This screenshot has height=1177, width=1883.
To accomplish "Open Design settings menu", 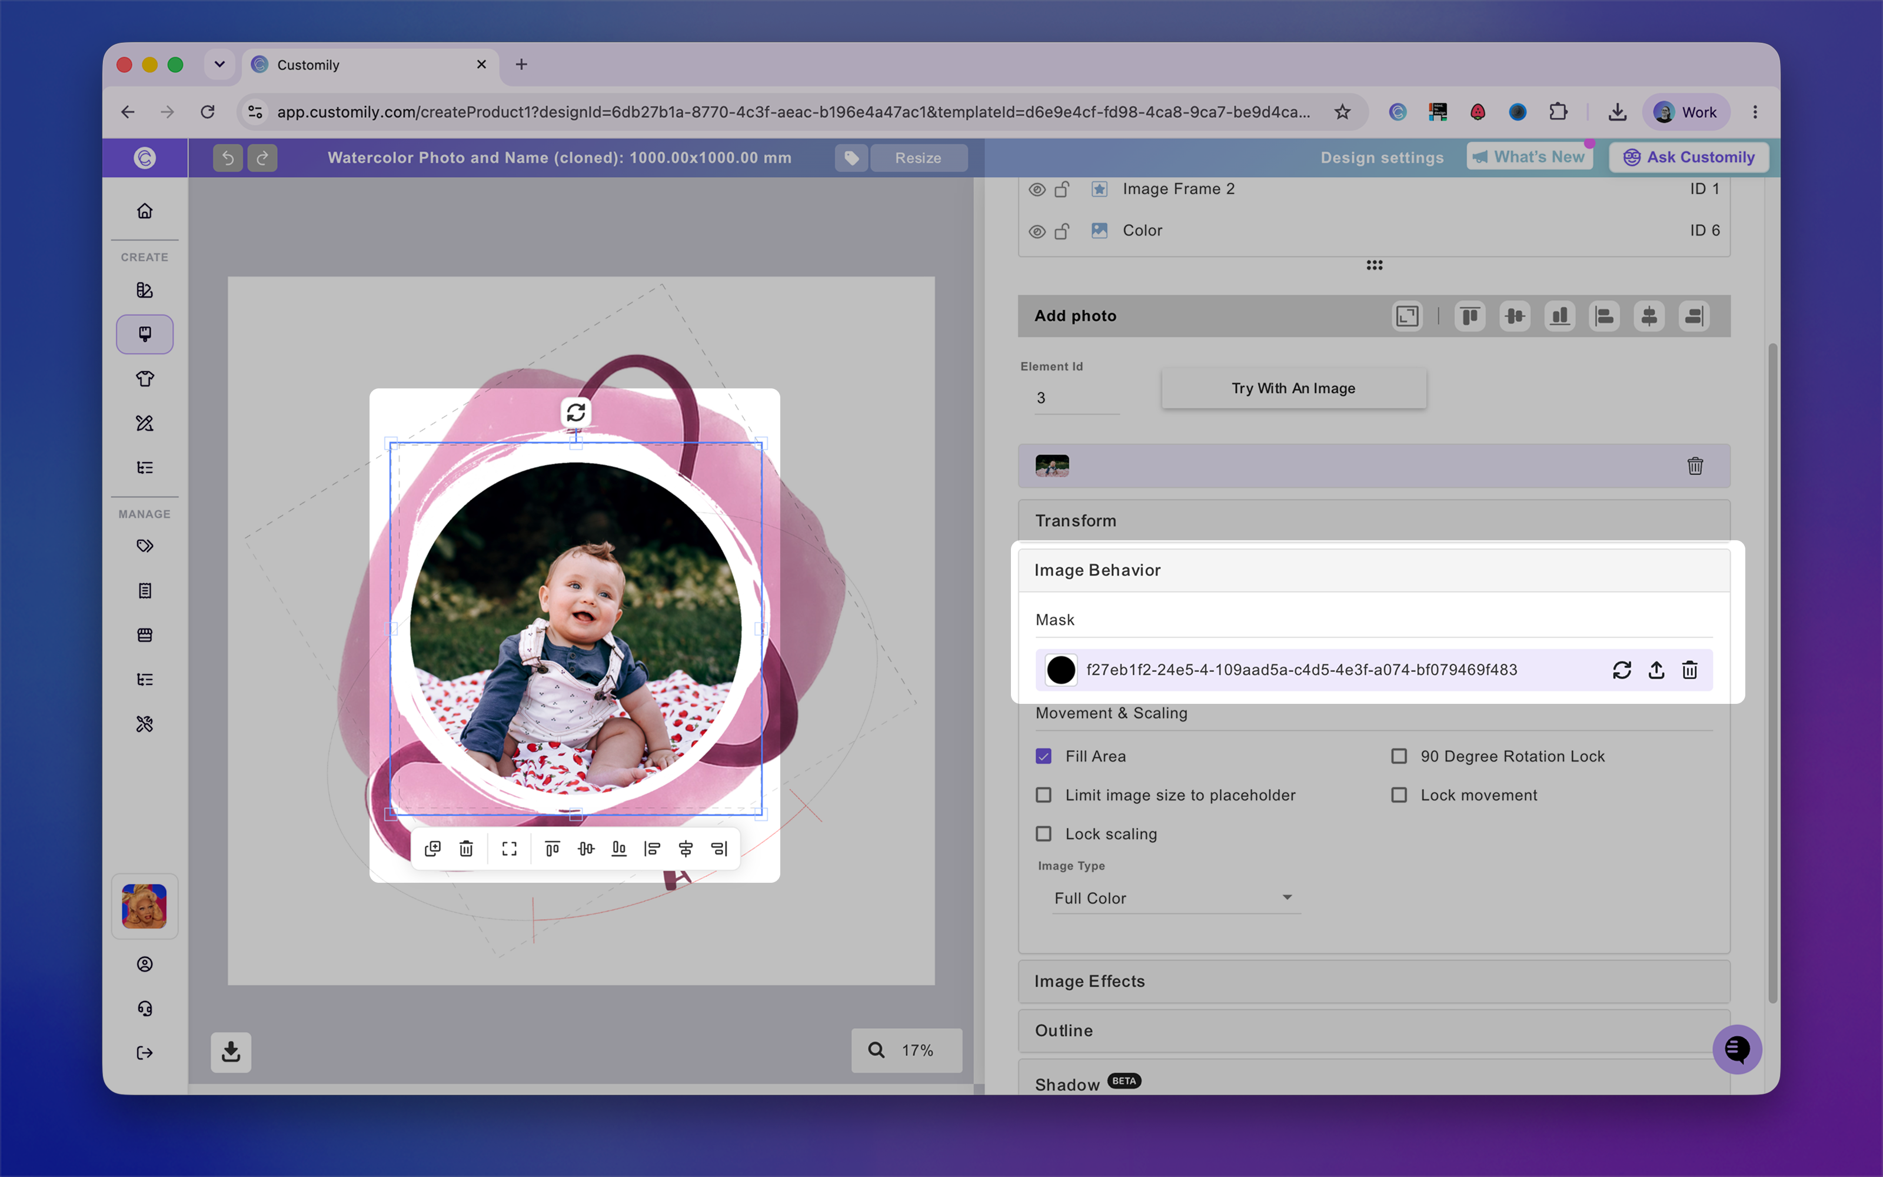I will click(x=1382, y=157).
